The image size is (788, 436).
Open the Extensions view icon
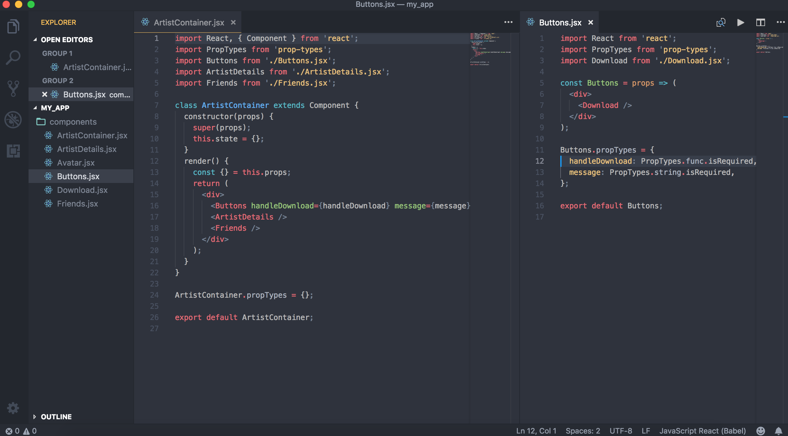coord(13,151)
